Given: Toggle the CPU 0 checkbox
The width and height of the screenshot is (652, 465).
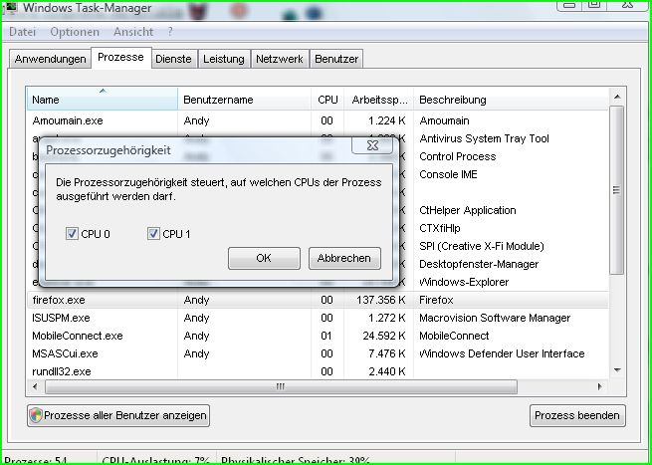Looking at the screenshot, I should click(72, 234).
